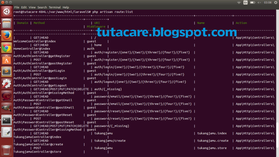Open the network status menu
The image size is (279, 157).
[239, 2]
